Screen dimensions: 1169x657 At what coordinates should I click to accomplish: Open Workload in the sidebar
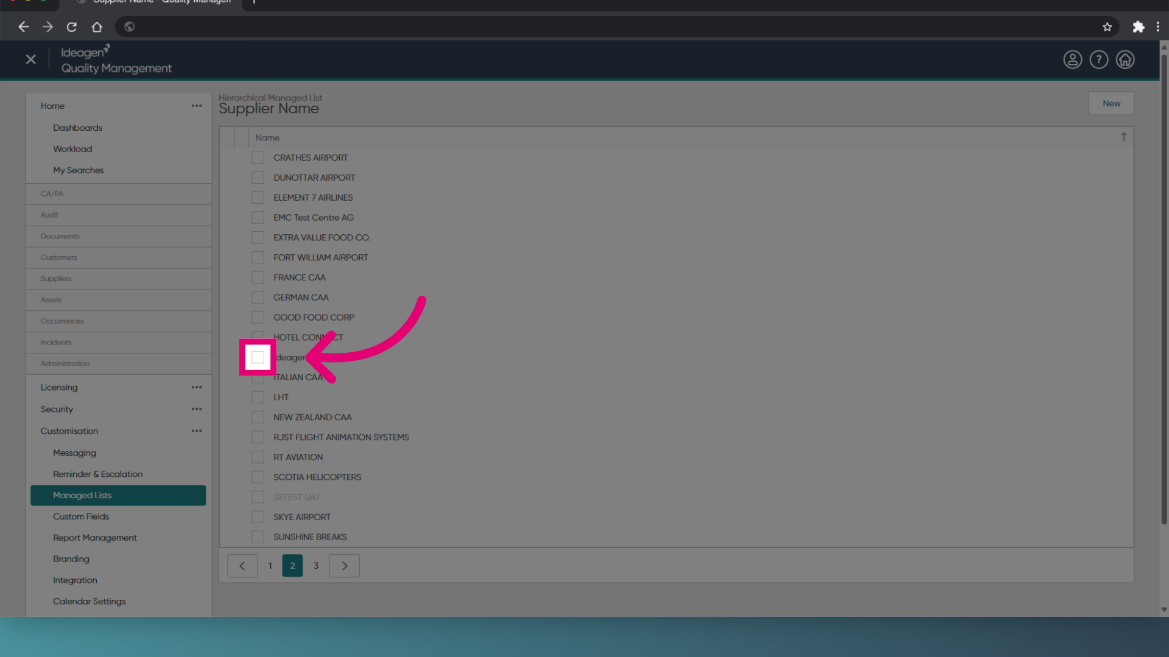click(x=72, y=149)
